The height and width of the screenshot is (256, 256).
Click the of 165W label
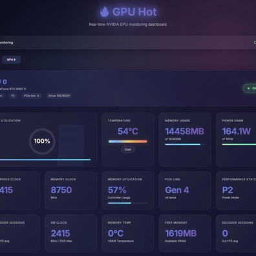(228, 139)
